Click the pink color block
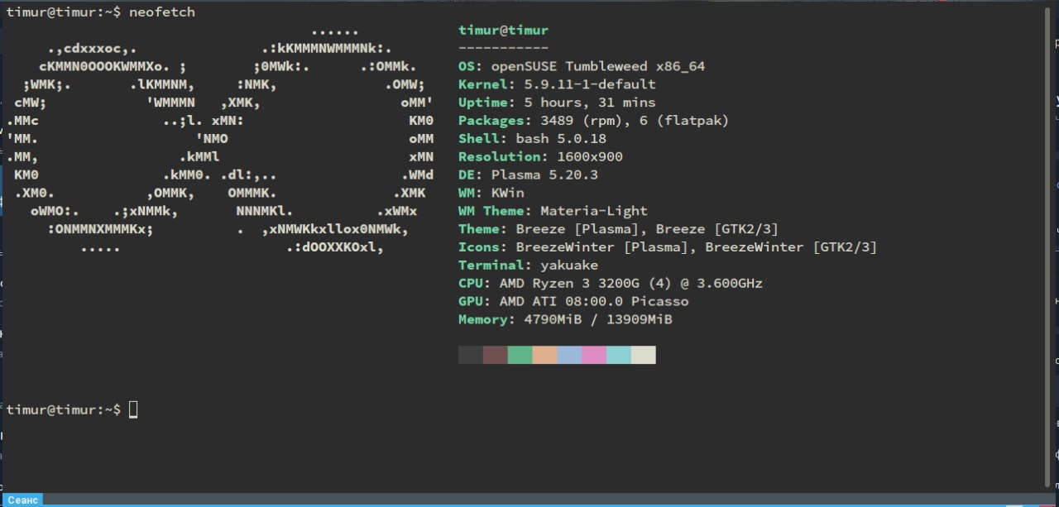The image size is (1059, 507). (594, 355)
